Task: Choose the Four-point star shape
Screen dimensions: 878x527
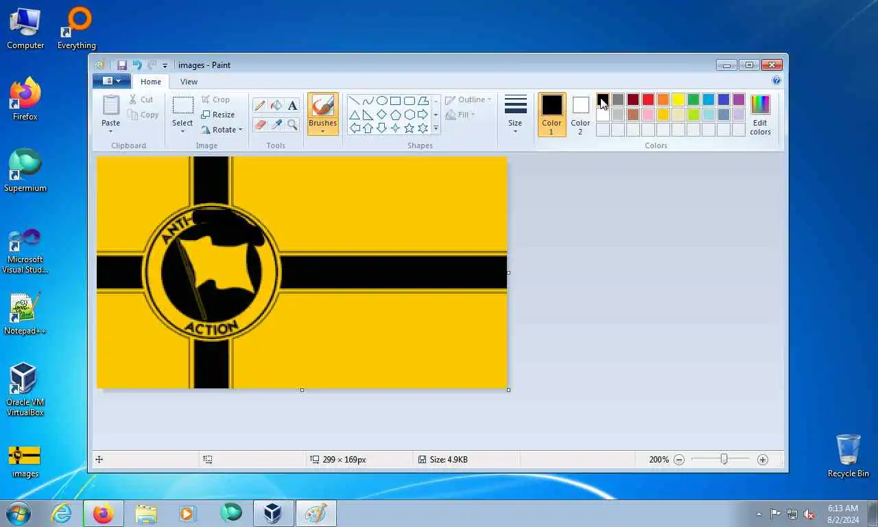Action: coord(396,128)
